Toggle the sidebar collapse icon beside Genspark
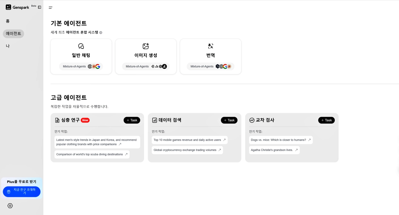The width and height of the screenshot is (399, 215). [x=39, y=7]
